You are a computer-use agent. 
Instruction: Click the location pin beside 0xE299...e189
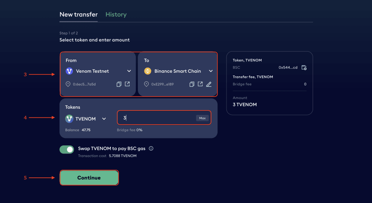click(x=146, y=84)
